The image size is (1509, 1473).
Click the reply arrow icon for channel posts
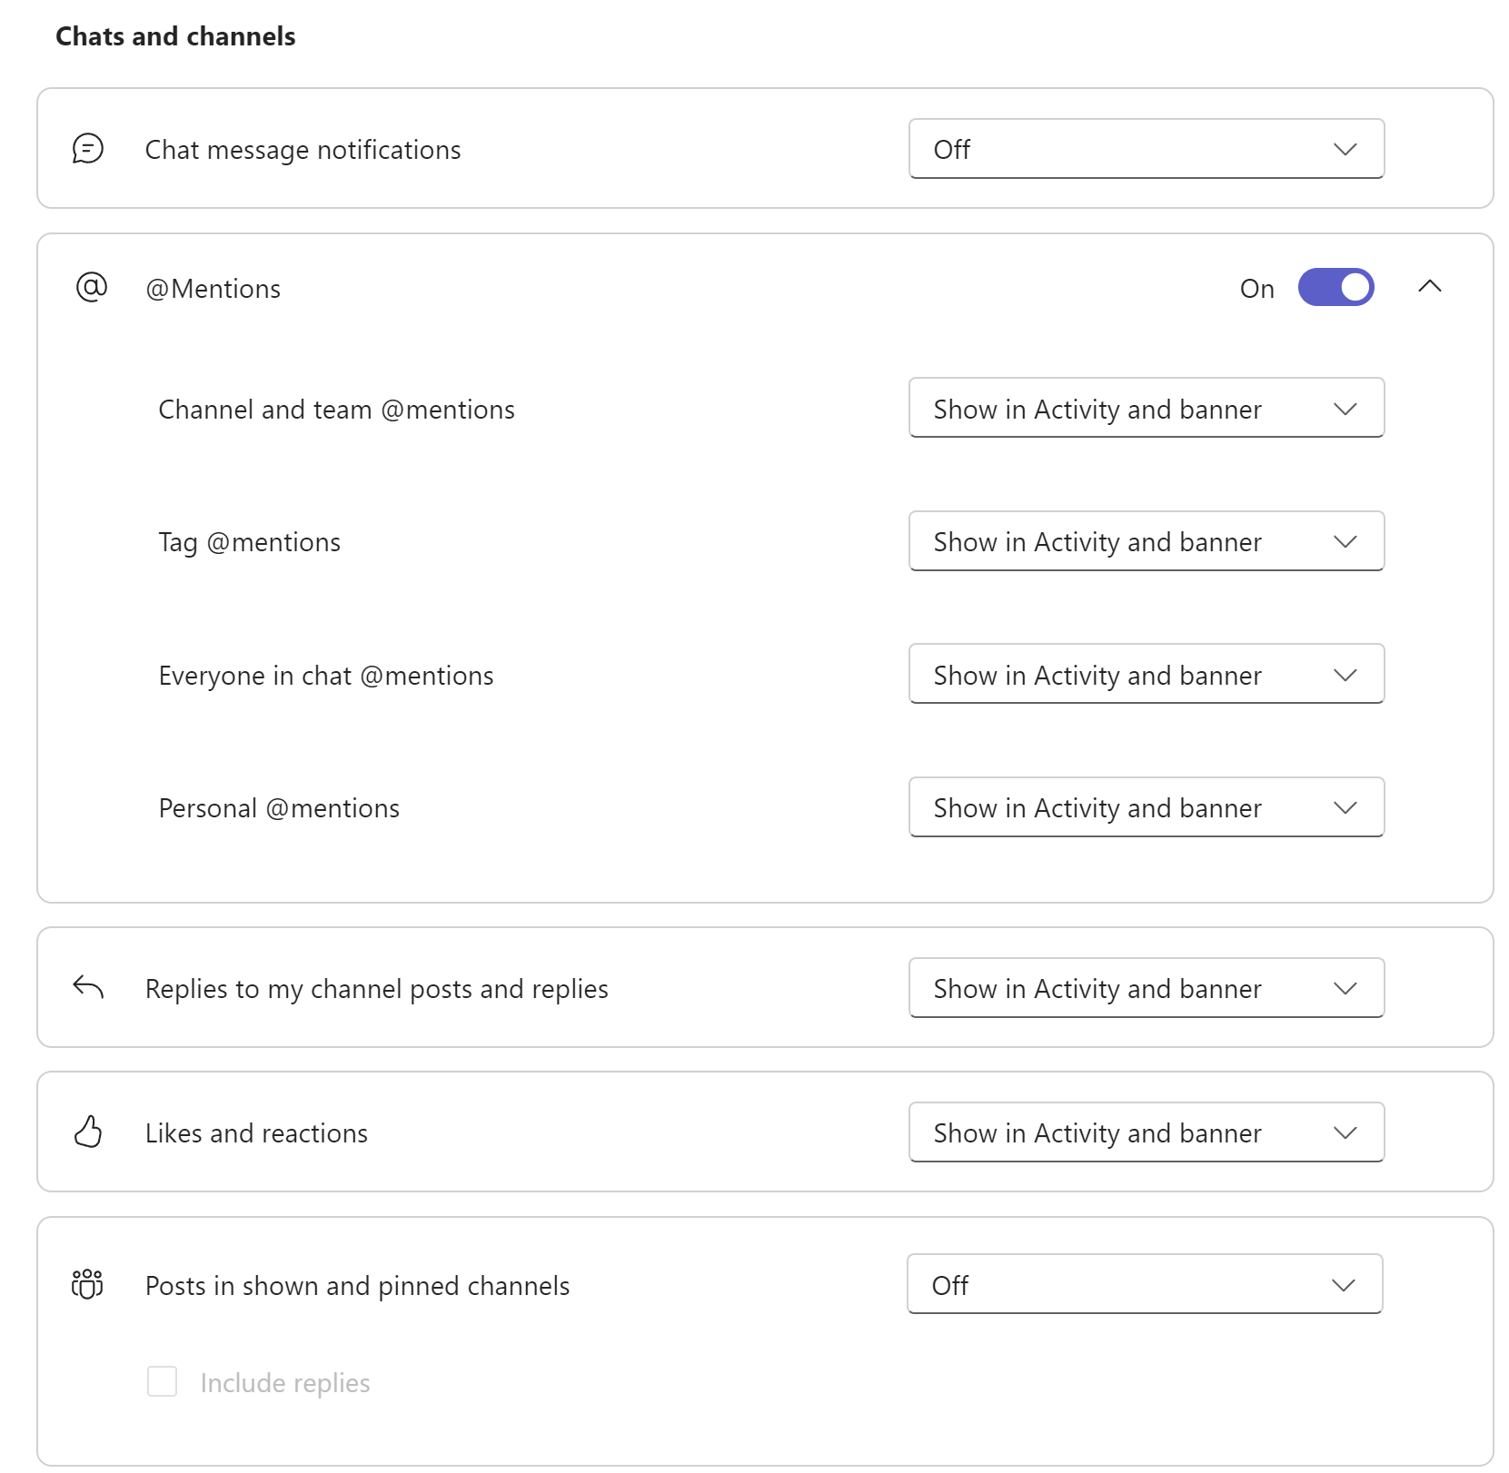pyautogui.click(x=87, y=988)
